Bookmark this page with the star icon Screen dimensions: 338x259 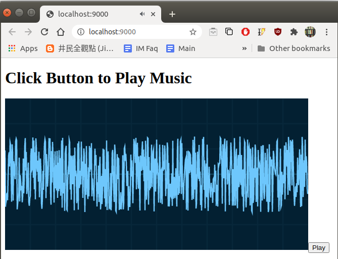(193, 32)
